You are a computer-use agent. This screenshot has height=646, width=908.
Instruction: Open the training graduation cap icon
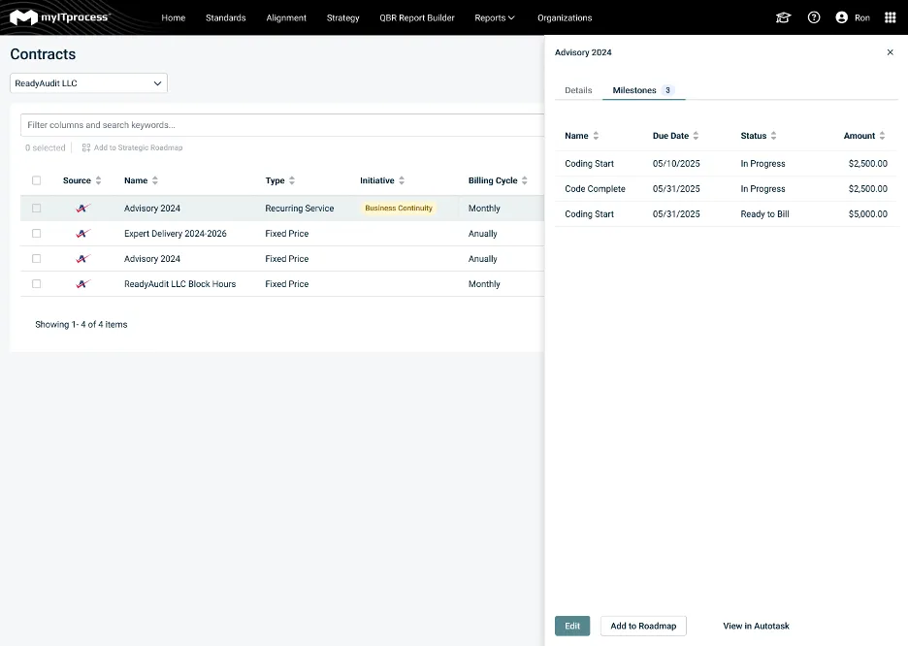tap(783, 17)
